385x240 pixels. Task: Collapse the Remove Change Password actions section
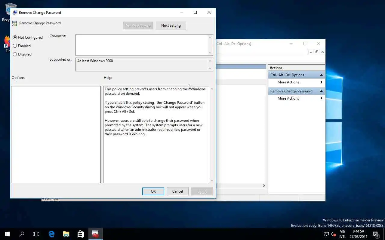pos(321,91)
